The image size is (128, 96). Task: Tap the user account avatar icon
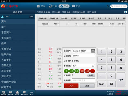pyautogui.click(x=2, y=16)
